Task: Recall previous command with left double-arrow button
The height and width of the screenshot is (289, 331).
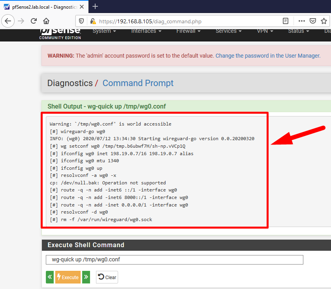Action: [x=50, y=277]
